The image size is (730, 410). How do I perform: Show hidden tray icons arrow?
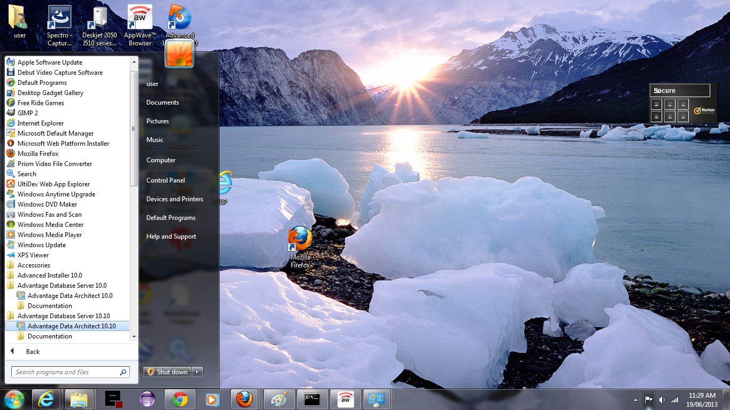(x=635, y=399)
